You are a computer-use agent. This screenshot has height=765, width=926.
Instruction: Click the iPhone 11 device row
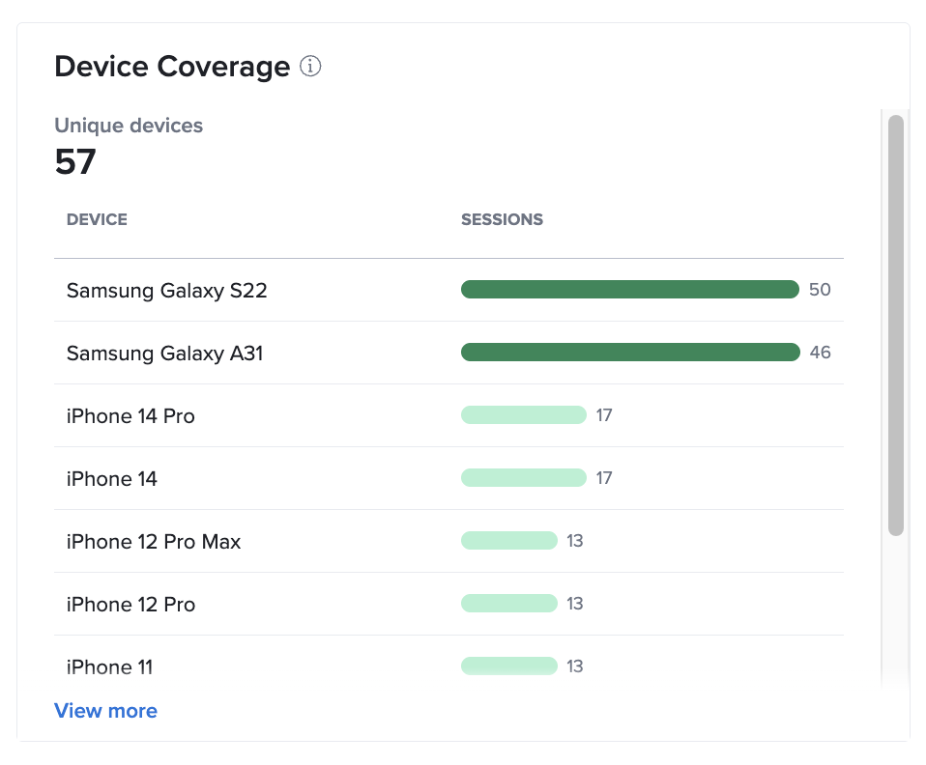click(109, 666)
